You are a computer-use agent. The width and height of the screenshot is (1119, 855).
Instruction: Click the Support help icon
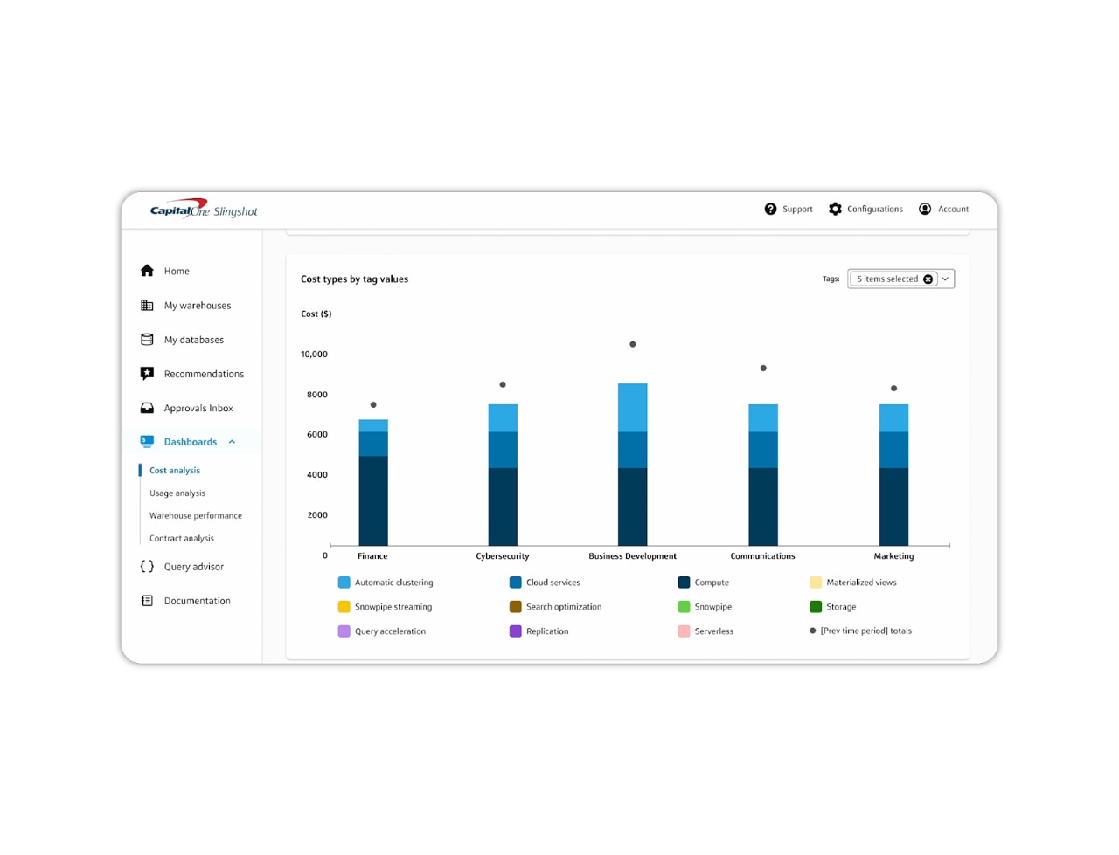pos(771,209)
